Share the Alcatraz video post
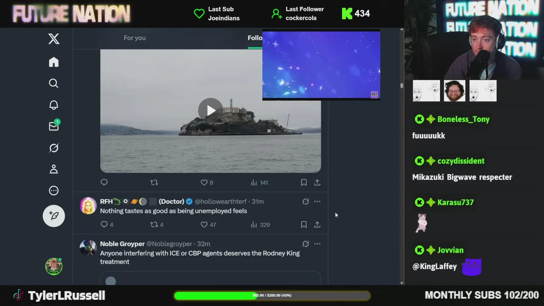The height and width of the screenshot is (306, 544). (x=317, y=182)
